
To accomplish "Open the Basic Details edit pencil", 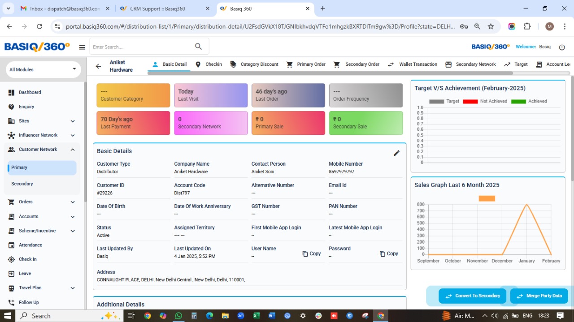I will [396, 153].
